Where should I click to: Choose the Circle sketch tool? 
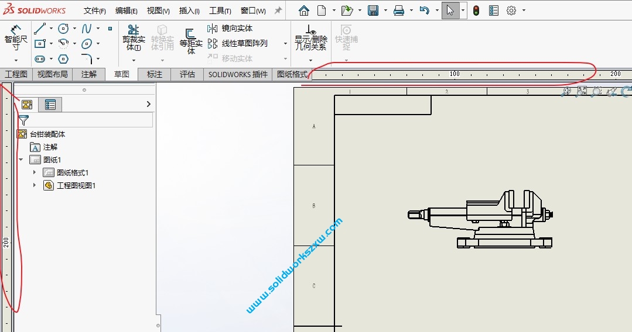63,28
